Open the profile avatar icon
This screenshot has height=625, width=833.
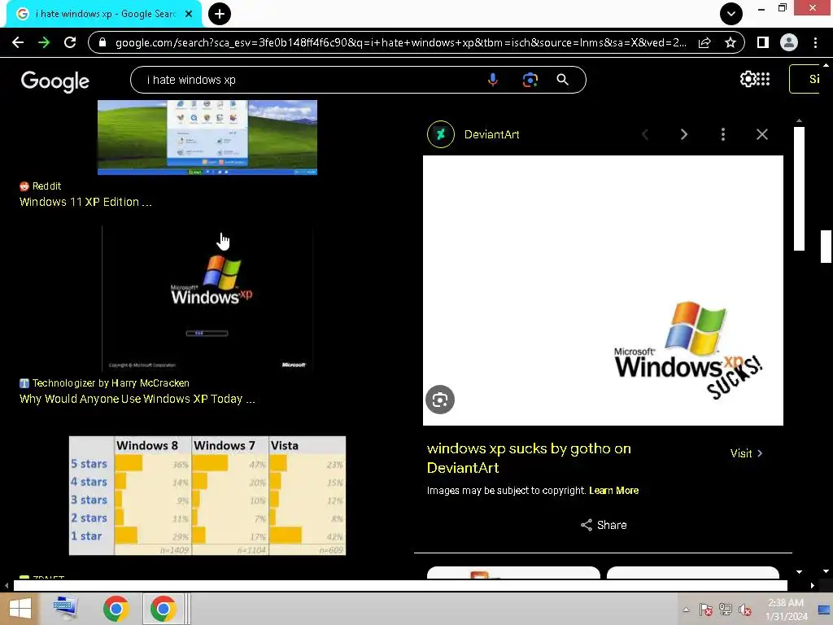[x=789, y=42]
